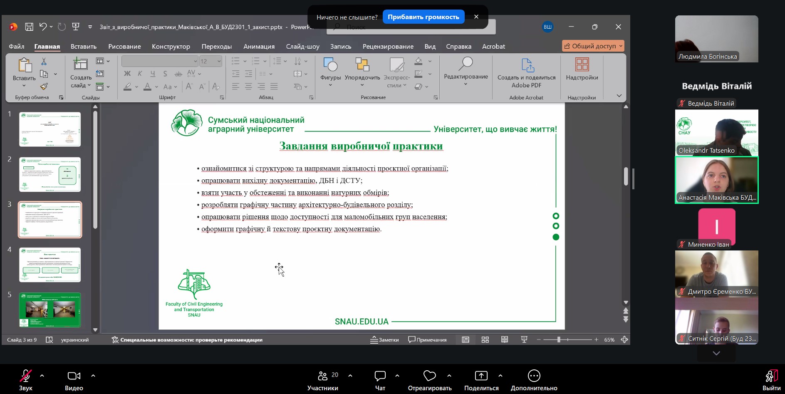The height and width of the screenshot is (394, 785).
Task: Toggle the Заметки notes pane
Action: pos(385,339)
